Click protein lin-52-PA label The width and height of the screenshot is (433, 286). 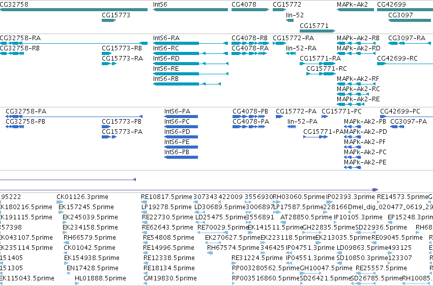[x=302, y=122]
